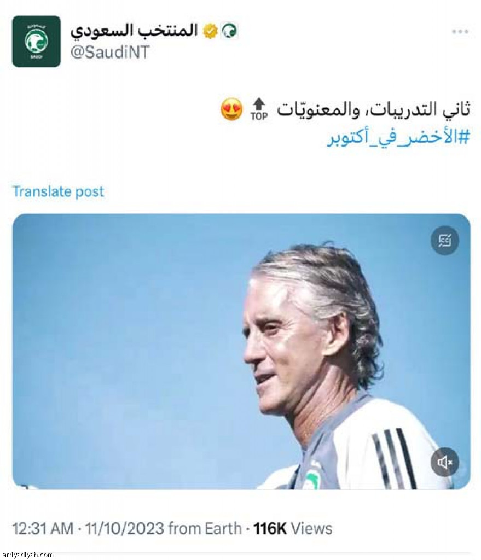Image resolution: width=481 pixels, height=560 pixels.
Task: Click the heart-eyes emoji in the post
Action: coord(231,109)
